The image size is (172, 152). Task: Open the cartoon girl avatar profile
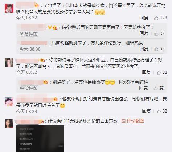(9, 102)
